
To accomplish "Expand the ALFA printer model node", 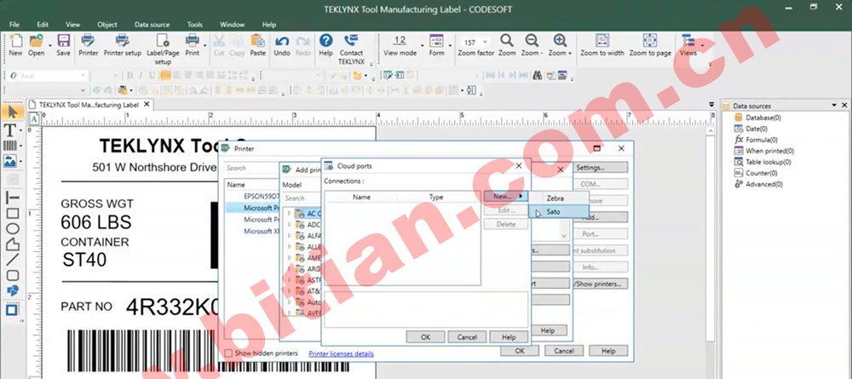I will pos(289,236).
